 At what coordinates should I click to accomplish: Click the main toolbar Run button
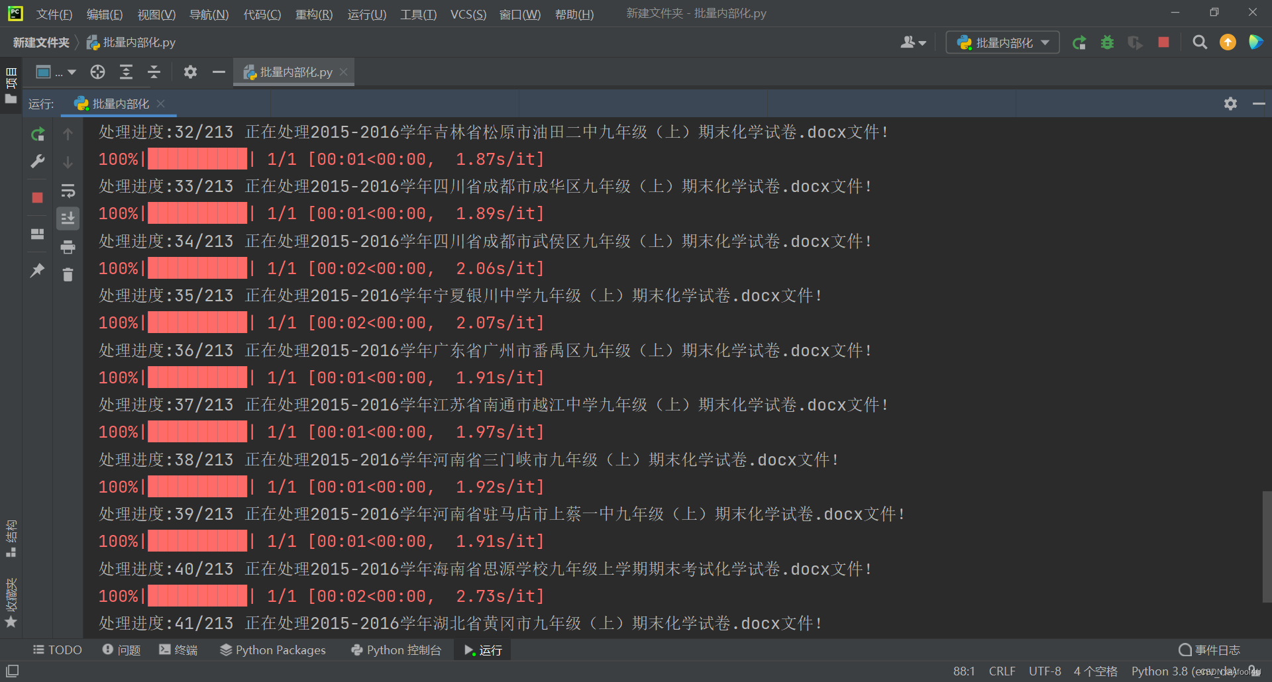(1079, 43)
